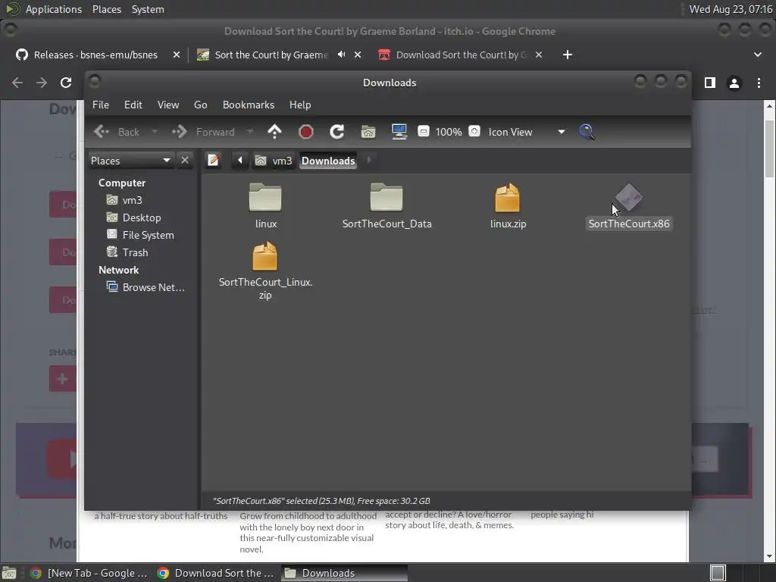This screenshot has height=582, width=776.
Task: Open Trash in the Places sidebar
Action: point(135,252)
